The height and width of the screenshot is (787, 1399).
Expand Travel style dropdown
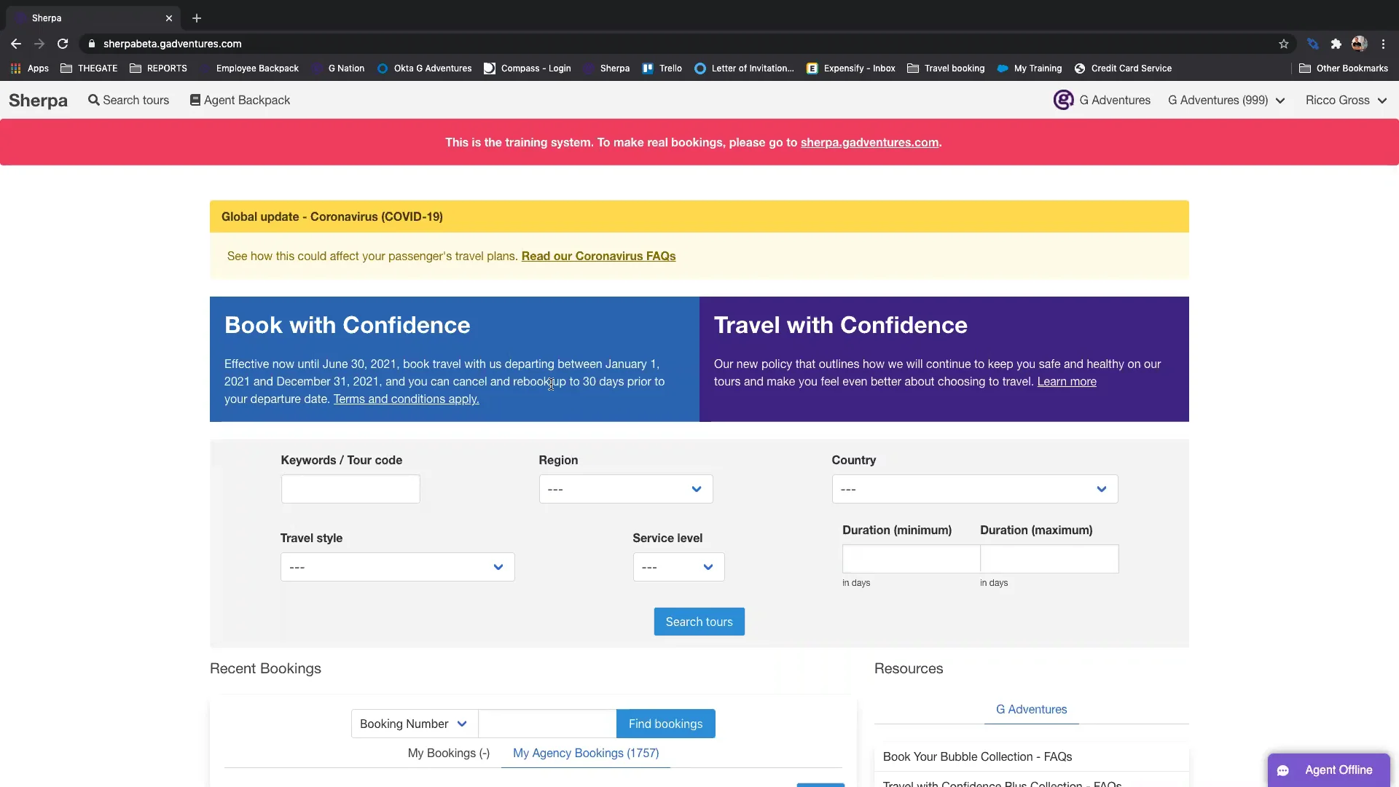pos(397,567)
